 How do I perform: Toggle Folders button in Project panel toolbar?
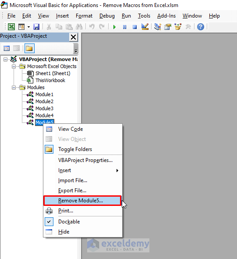pos(29,48)
